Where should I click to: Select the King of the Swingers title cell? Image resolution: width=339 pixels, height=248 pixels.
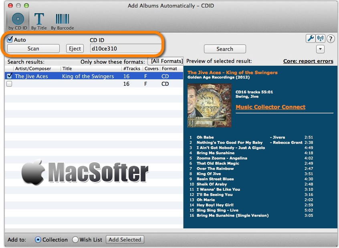point(88,76)
